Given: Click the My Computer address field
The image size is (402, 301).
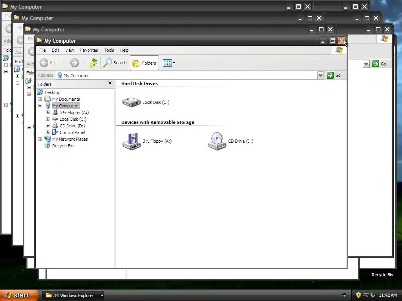Looking at the screenshot, I should coord(186,76).
